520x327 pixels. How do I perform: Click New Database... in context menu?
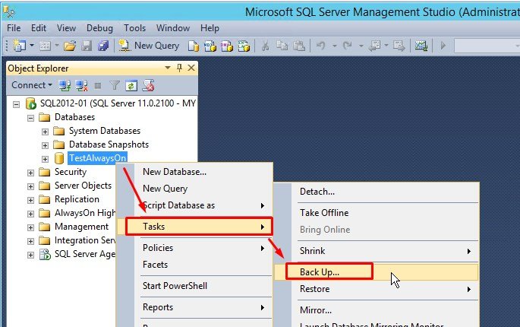click(x=175, y=172)
